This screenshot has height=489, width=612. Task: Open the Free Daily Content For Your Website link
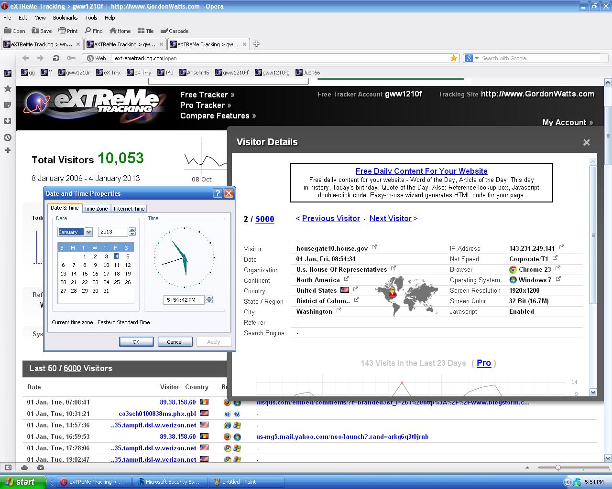422,171
